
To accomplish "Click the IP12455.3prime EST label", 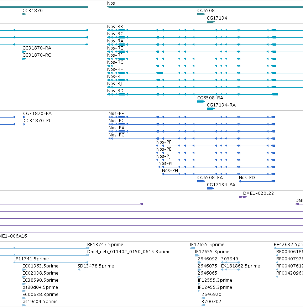I will [x=215, y=287].
